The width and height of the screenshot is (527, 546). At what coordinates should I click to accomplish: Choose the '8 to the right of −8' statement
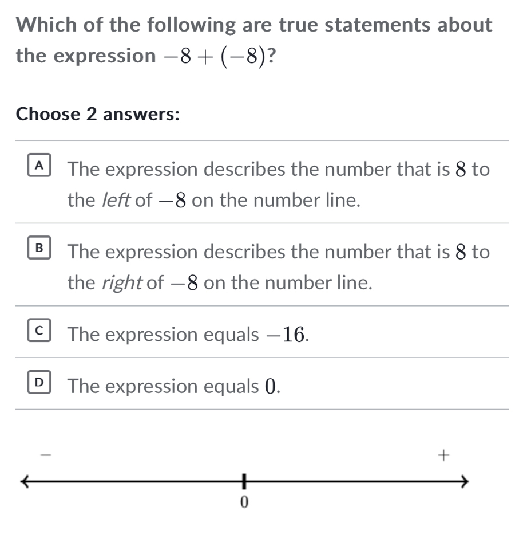278,267
